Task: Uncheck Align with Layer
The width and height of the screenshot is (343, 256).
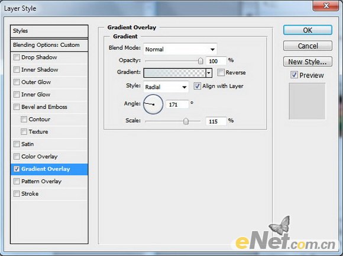Action: point(197,86)
